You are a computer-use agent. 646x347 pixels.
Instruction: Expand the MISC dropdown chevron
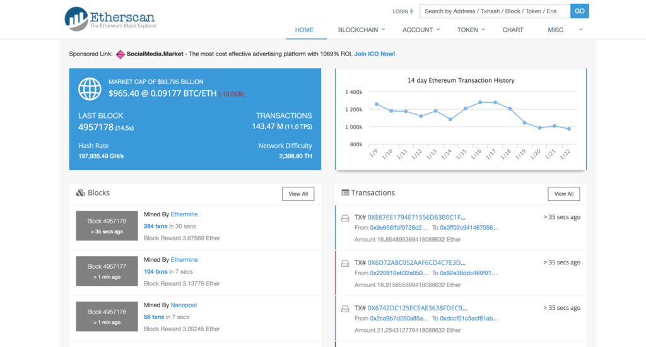[580, 30]
